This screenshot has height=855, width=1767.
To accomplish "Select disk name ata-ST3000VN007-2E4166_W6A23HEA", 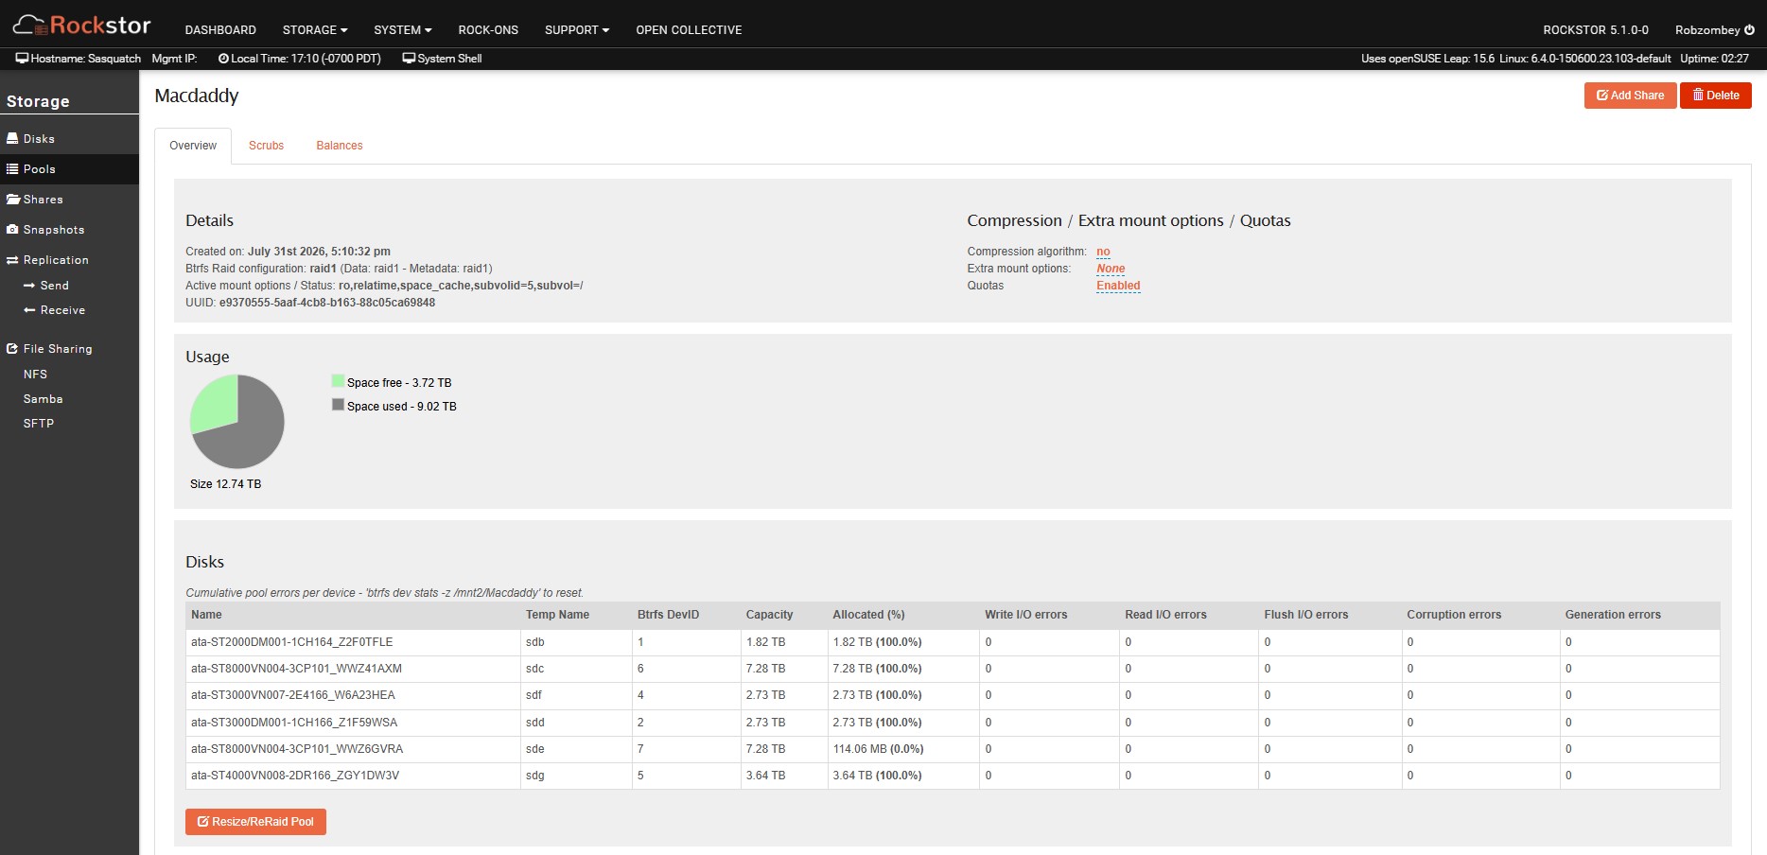I will click(293, 695).
